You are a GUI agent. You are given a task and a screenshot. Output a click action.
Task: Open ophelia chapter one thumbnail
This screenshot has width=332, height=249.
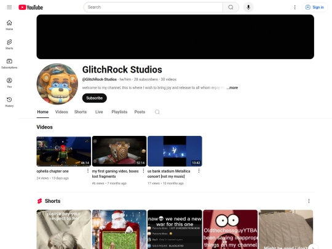(x=64, y=151)
